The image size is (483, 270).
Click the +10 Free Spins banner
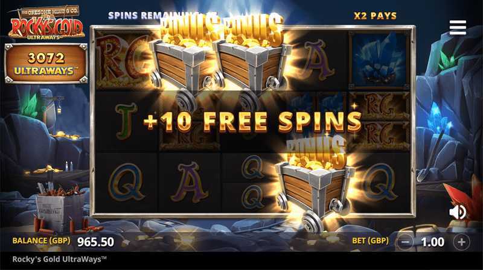click(252, 121)
